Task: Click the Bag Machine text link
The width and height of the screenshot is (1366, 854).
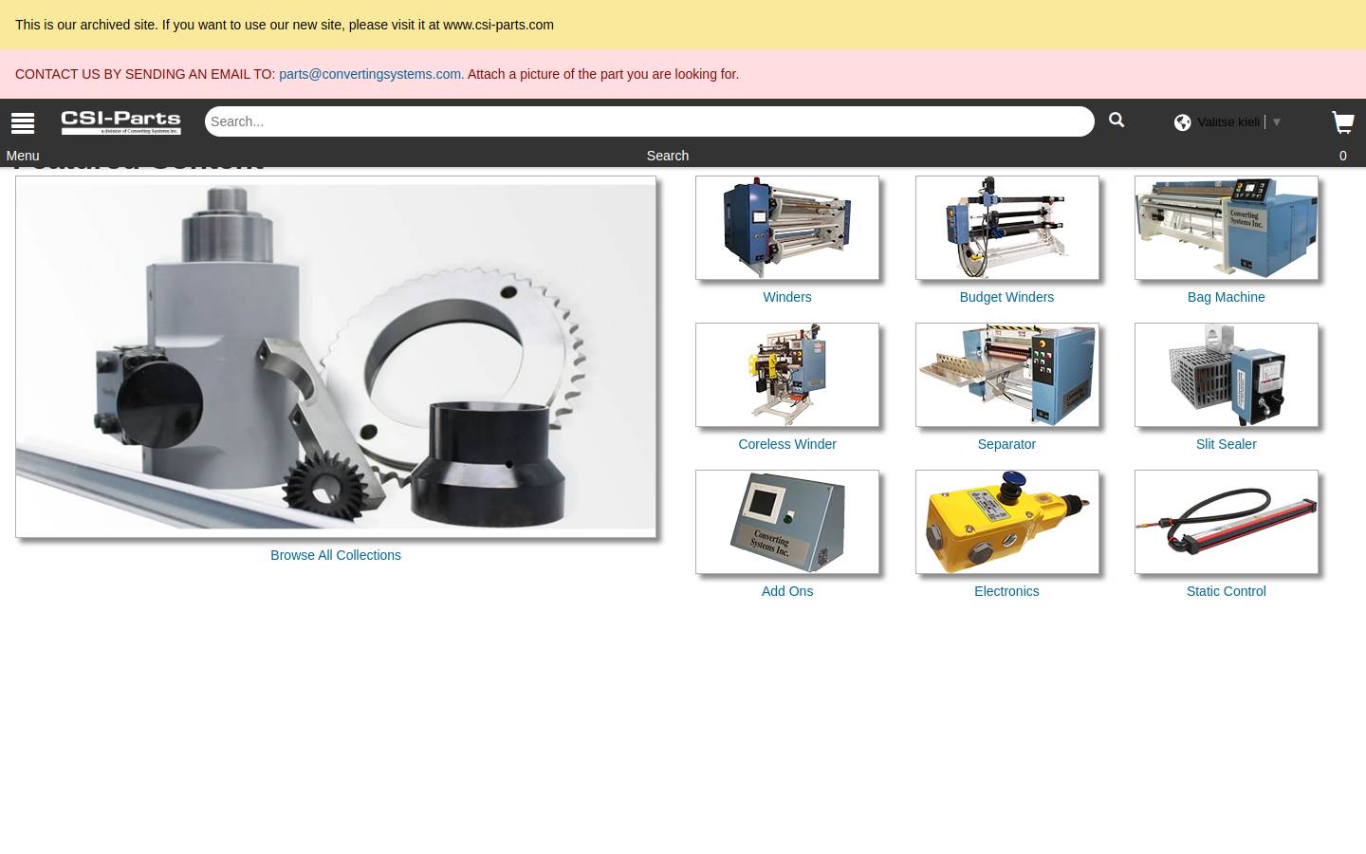Action: click(x=1227, y=297)
